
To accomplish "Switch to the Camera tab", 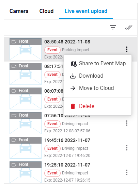I will click(x=19, y=11).
